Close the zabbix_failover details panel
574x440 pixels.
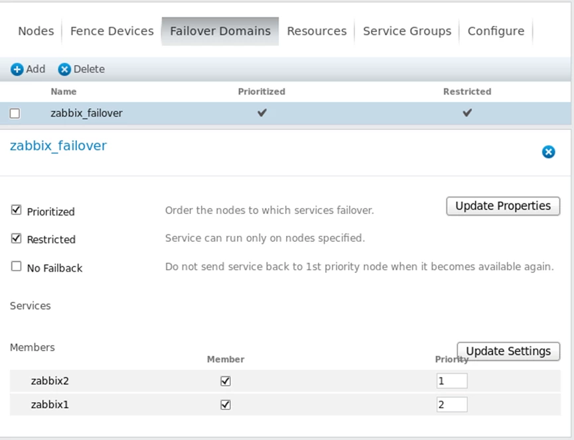click(548, 152)
